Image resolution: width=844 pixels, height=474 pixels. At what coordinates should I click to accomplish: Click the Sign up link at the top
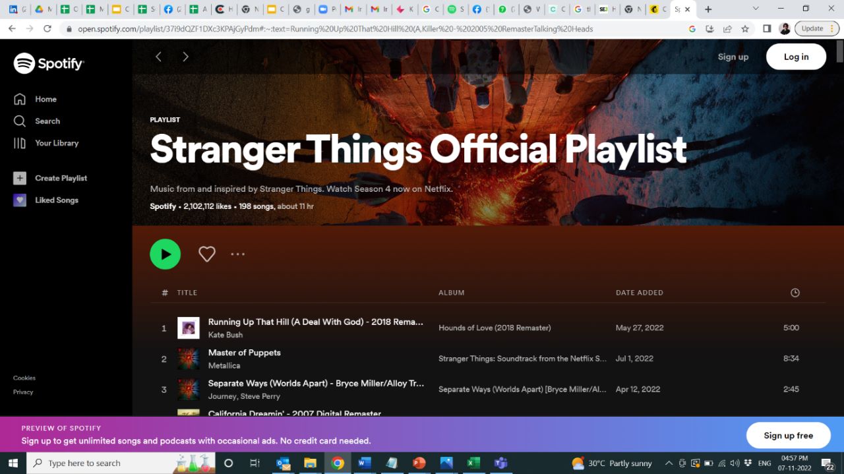coord(733,57)
